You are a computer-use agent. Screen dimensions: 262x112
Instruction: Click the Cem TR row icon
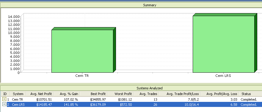click(4, 99)
